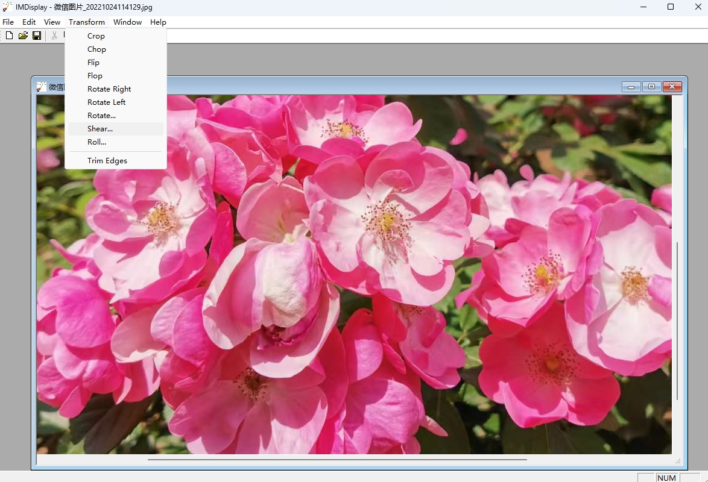Apply Rotate Right to the image
Viewport: 708px width, 482px height.
[109, 89]
